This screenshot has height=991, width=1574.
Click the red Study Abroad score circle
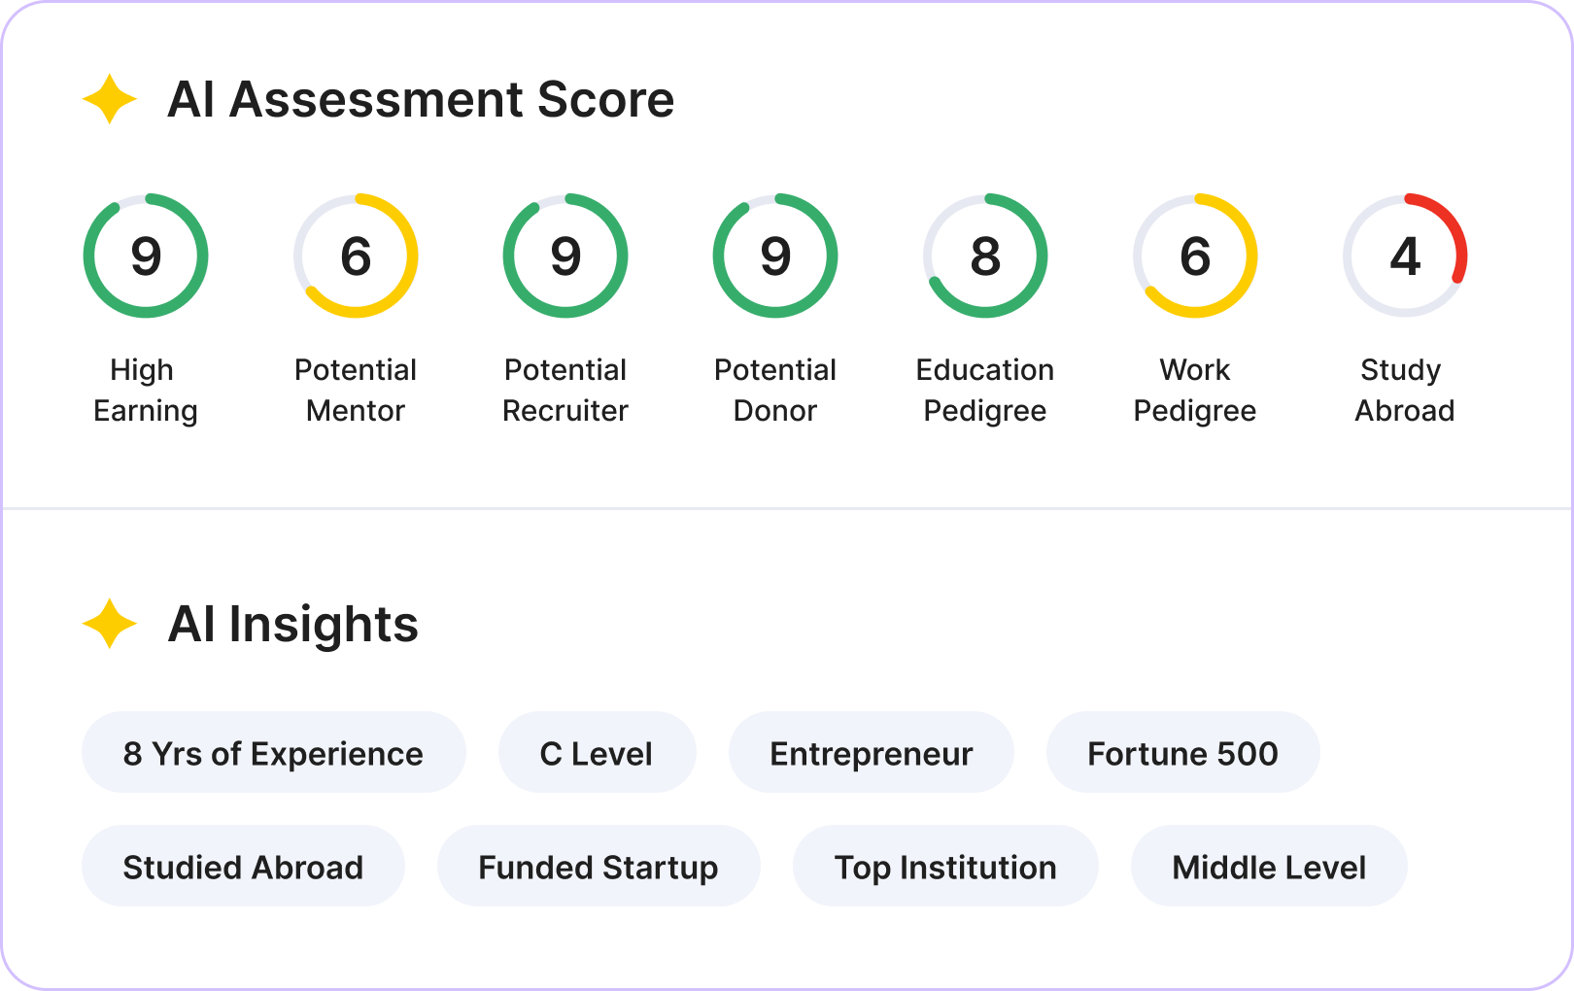coord(1405,256)
